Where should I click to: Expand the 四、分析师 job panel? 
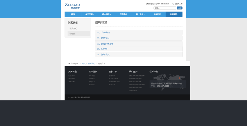(x=139, y=49)
